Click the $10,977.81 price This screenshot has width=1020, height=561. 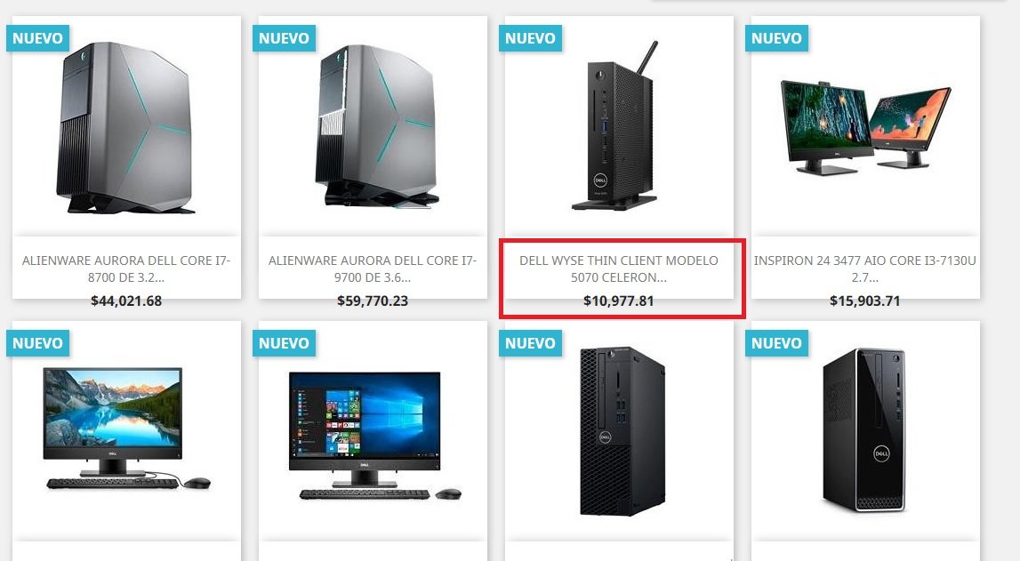pos(619,301)
